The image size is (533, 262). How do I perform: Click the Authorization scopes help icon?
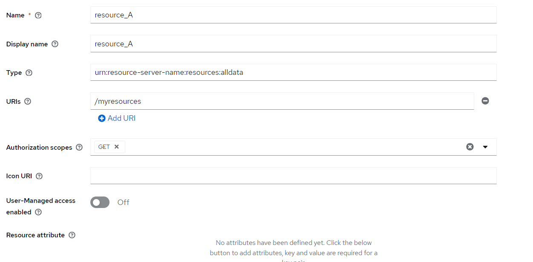point(79,147)
